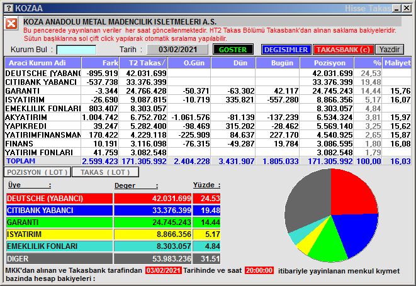Click GARANTI Pozisyon value 24.745.243 in table
The image size is (416, 286).
[332, 91]
